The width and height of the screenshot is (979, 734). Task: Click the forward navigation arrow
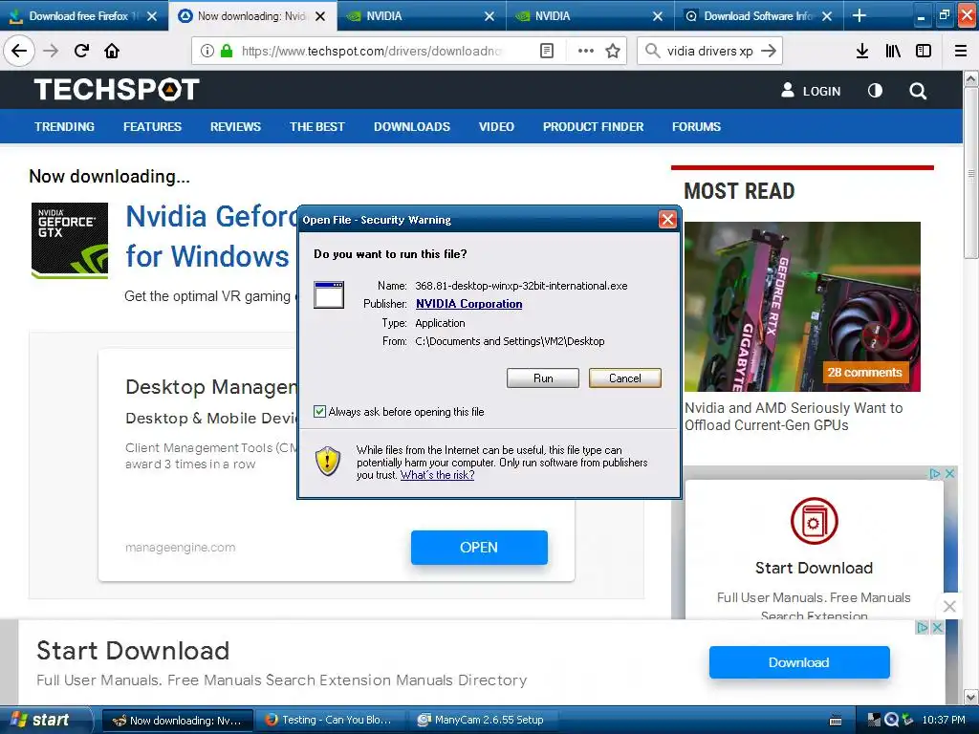pos(51,51)
